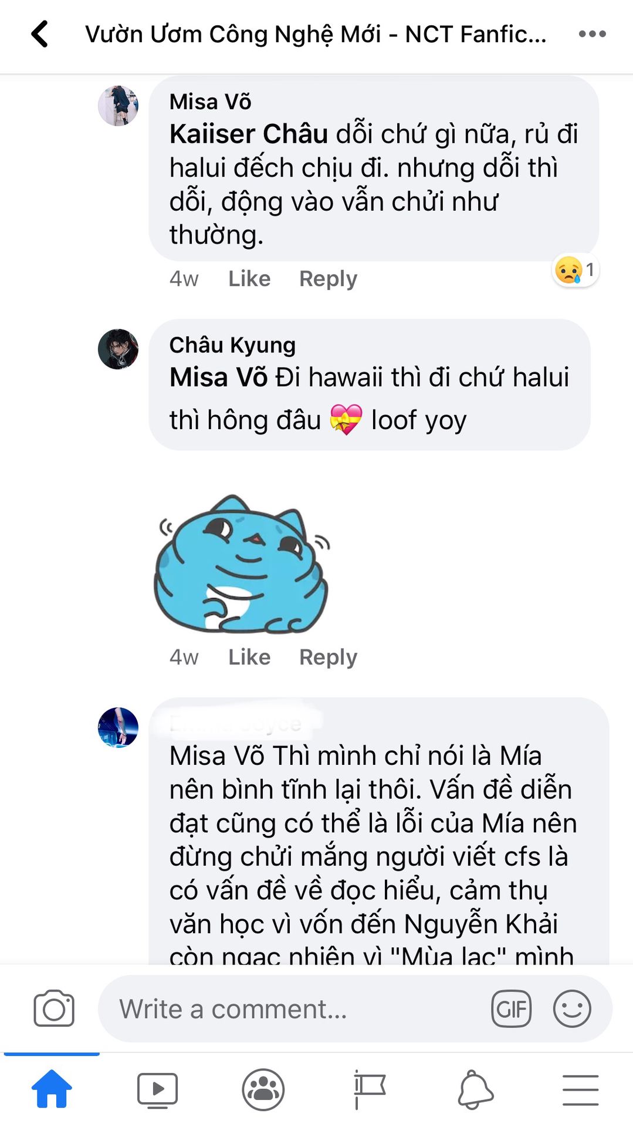
Task: Switch to the Watch video tab
Action: click(157, 1089)
